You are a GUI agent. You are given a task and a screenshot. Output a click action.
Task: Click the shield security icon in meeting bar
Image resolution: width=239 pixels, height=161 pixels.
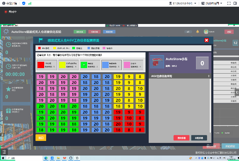click(x=24, y=3)
